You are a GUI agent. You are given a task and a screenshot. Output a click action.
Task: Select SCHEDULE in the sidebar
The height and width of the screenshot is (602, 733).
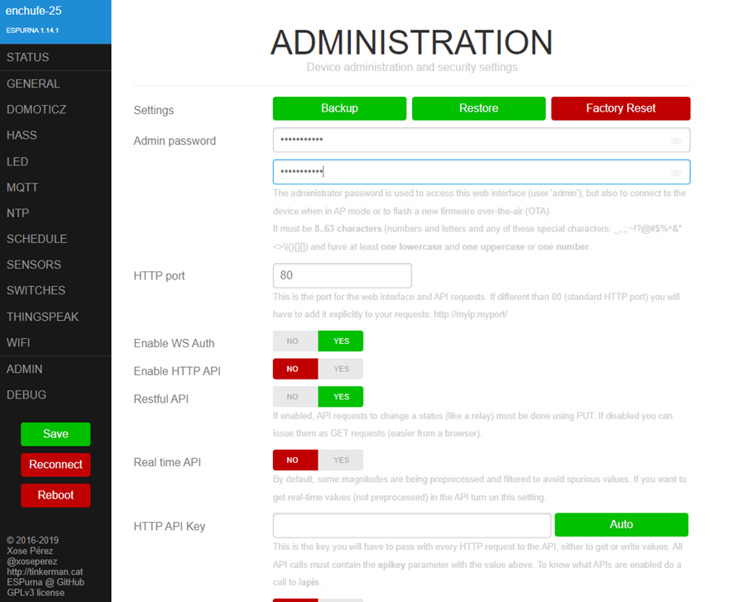coord(36,239)
